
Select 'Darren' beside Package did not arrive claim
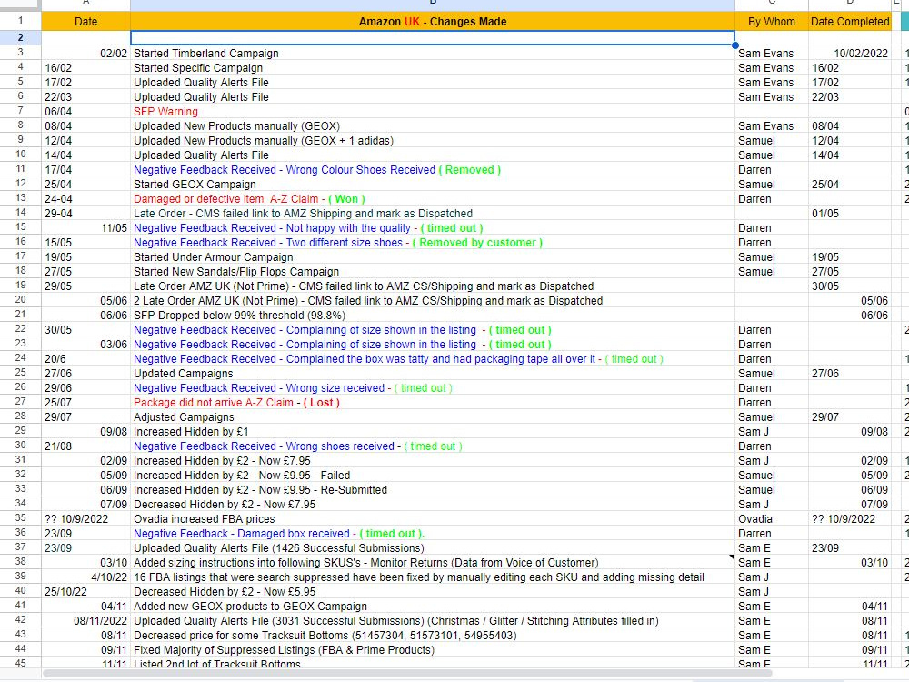772,403
